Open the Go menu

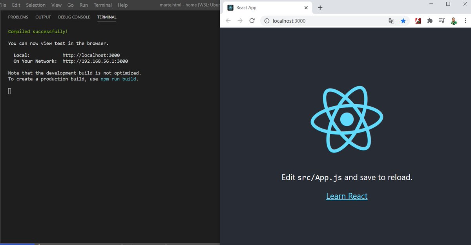[x=71, y=5]
